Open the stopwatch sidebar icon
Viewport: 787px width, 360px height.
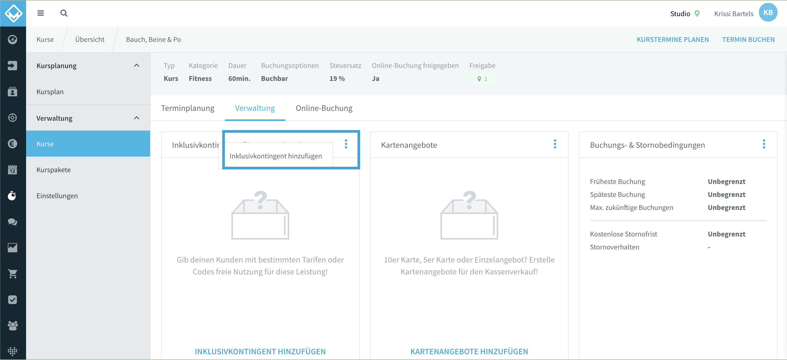point(13,195)
